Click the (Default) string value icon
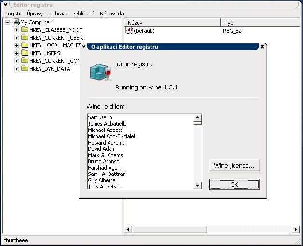Screen dimensions: 303x246 coord(129,30)
